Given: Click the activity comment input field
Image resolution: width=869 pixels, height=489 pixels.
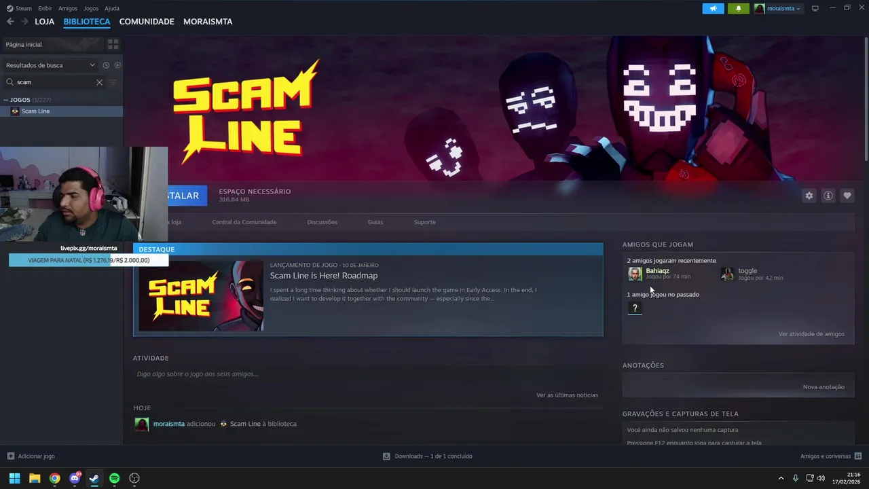Looking at the screenshot, I should click(x=367, y=374).
